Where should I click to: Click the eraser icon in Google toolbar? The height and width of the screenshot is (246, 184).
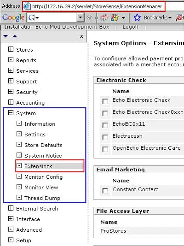104,18
